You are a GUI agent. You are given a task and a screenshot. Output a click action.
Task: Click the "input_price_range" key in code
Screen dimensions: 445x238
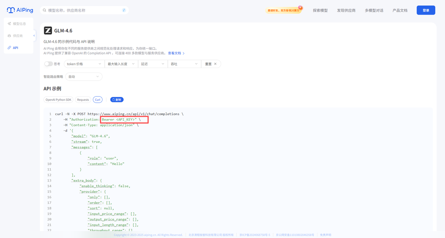tap(108, 214)
